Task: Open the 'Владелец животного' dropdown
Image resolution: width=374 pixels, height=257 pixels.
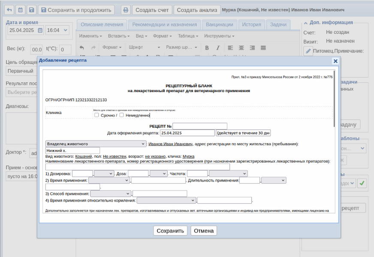Action: click(96, 144)
